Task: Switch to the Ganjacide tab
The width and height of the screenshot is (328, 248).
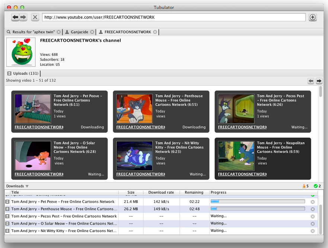Action: pyautogui.click(x=79, y=32)
